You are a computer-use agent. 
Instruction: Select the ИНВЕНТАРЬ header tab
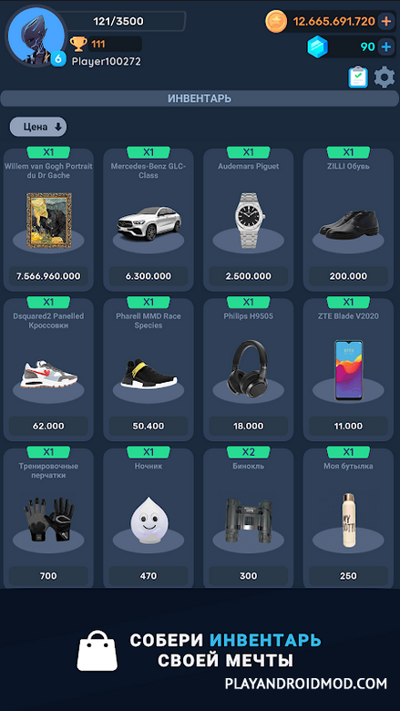point(200,98)
